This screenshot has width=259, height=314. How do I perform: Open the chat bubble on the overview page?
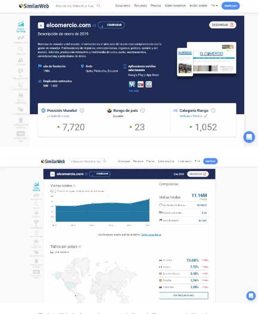pyautogui.click(x=249, y=137)
